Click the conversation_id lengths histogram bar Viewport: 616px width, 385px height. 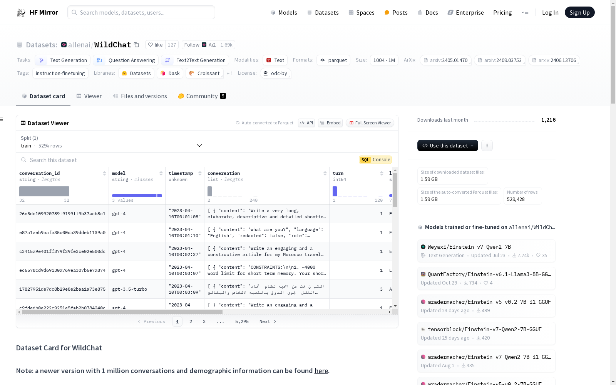coord(44,191)
